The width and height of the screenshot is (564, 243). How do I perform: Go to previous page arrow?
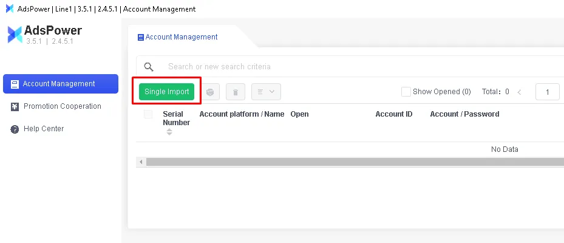pyautogui.click(x=519, y=92)
